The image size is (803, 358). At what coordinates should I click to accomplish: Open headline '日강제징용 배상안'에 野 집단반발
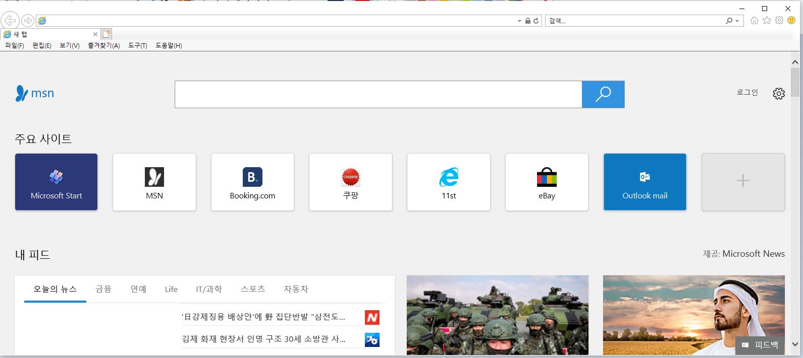coord(263,317)
